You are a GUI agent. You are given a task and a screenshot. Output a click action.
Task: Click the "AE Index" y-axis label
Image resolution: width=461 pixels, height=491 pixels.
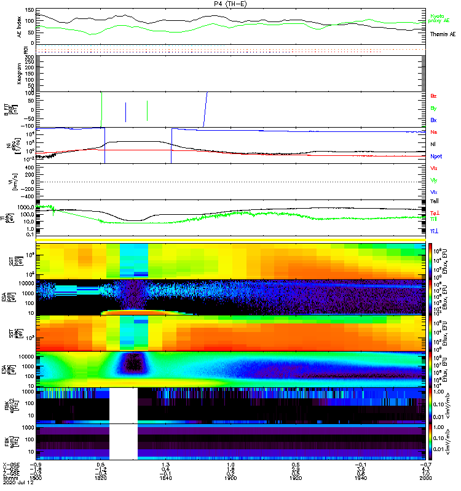click(x=20, y=27)
